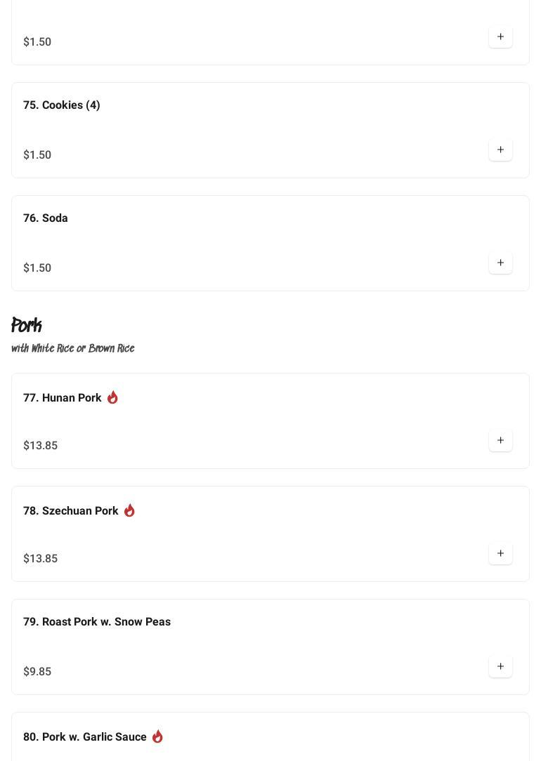View 79. Roast Pork w. Snow Peas title
The width and height of the screenshot is (541, 761).
(x=97, y=622)
